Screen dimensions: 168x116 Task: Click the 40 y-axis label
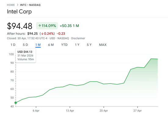click(x=12, y=107)
